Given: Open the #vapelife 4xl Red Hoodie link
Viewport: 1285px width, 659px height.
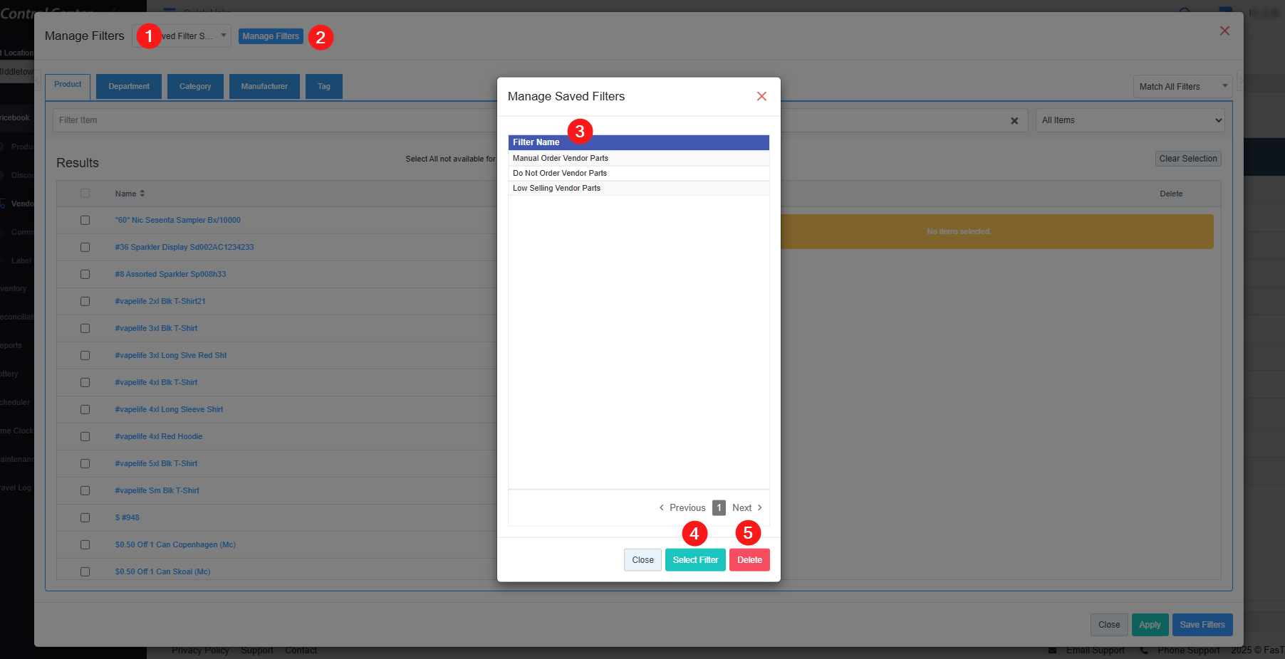Looking at the screenshot, I should tap(159, 437).
